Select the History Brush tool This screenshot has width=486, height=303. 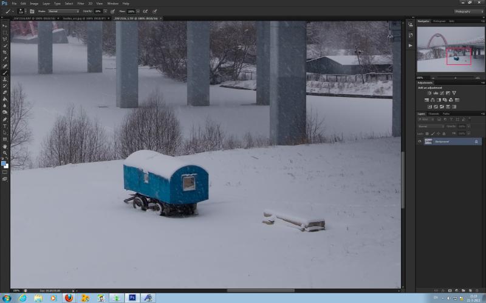coord(5,86)
